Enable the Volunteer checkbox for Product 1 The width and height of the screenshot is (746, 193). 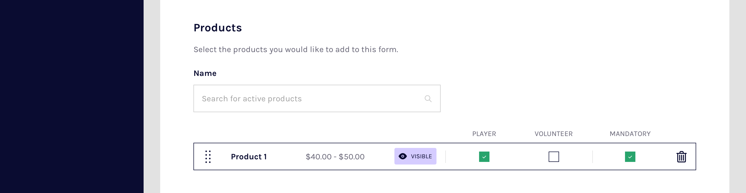[553, 156]
